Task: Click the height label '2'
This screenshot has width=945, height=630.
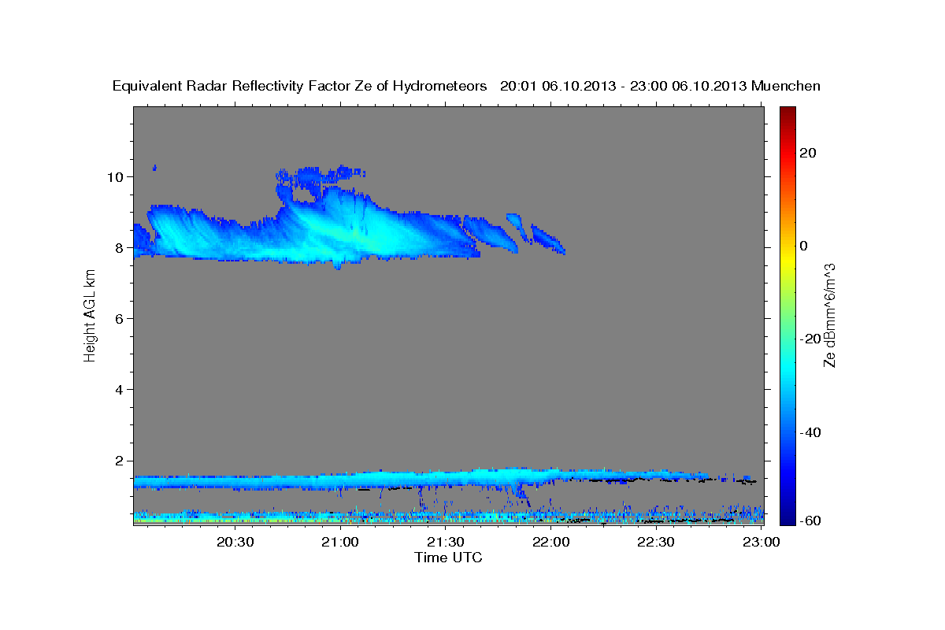Action: 119,461
